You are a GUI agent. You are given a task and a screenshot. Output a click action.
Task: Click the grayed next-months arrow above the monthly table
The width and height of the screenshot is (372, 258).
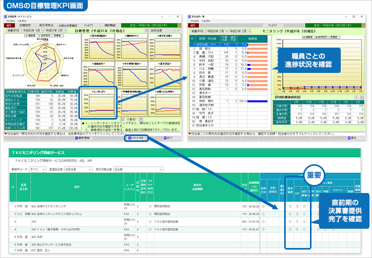coord(362,98)
